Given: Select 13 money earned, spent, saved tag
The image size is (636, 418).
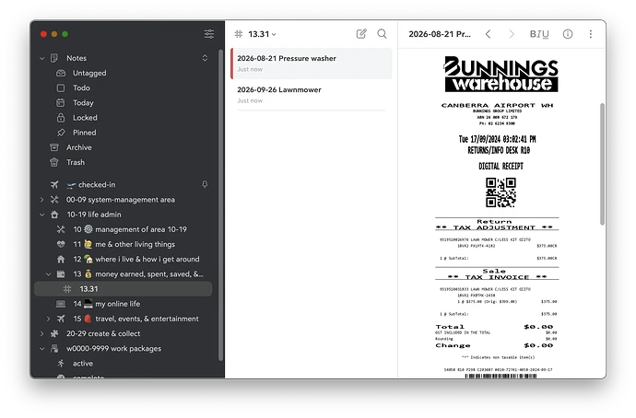Looking at the screenshot, I should [138, 274].
